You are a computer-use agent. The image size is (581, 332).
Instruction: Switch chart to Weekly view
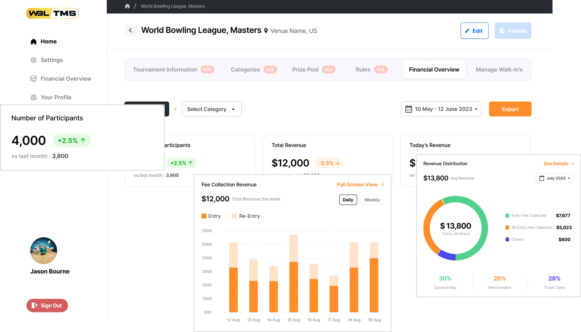pos(372,200)
